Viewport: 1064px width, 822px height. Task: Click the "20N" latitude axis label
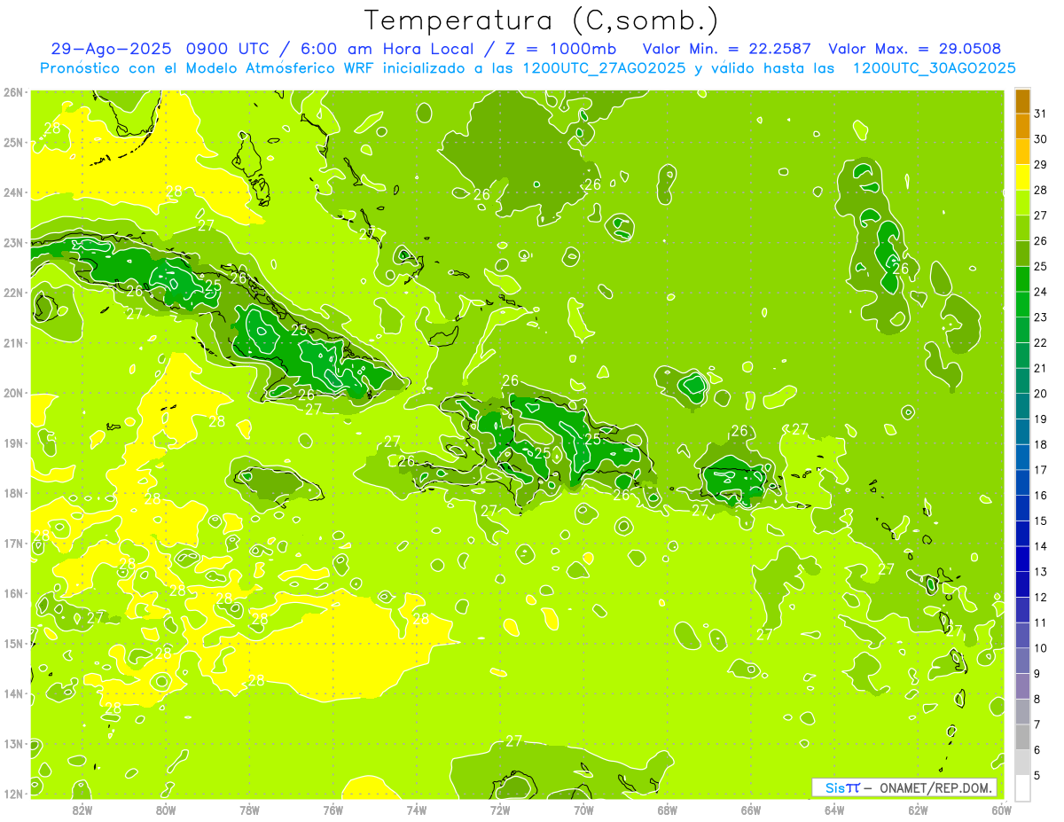12,393
